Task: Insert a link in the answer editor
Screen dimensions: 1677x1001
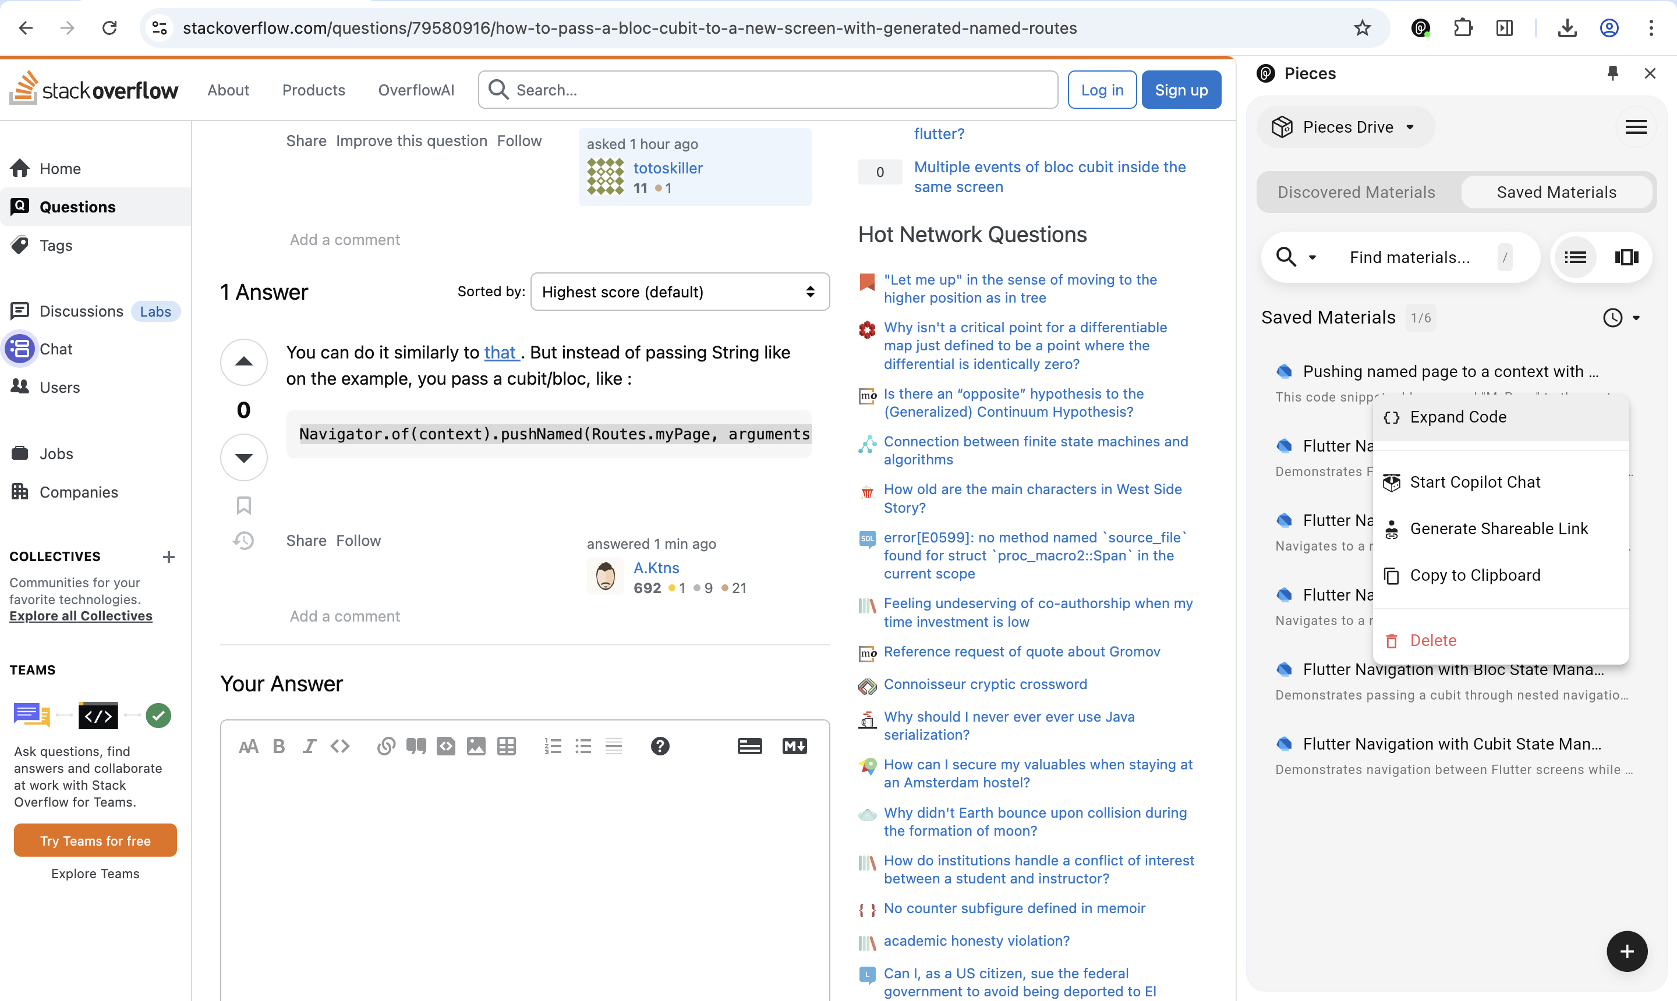Action: (x=386, y=746)
